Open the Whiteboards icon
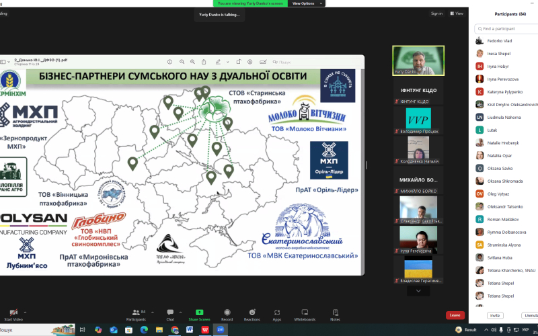 point(305,312)
